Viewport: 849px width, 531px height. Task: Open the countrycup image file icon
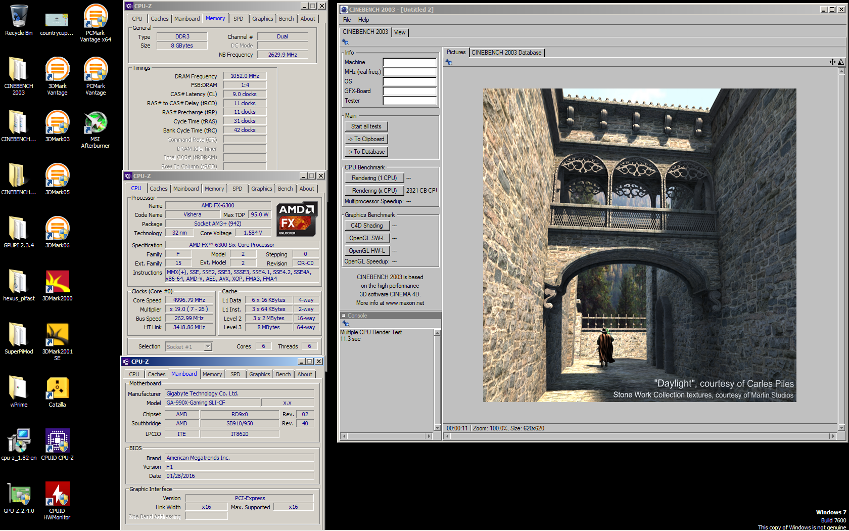(x=57, y=23)
